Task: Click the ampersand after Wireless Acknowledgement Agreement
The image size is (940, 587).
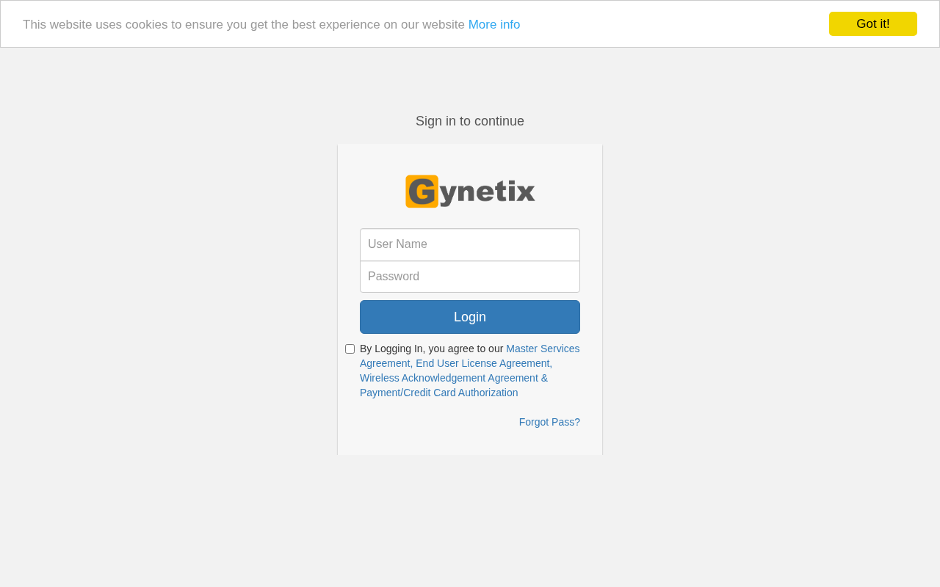Action: click(x=544, y=378)
